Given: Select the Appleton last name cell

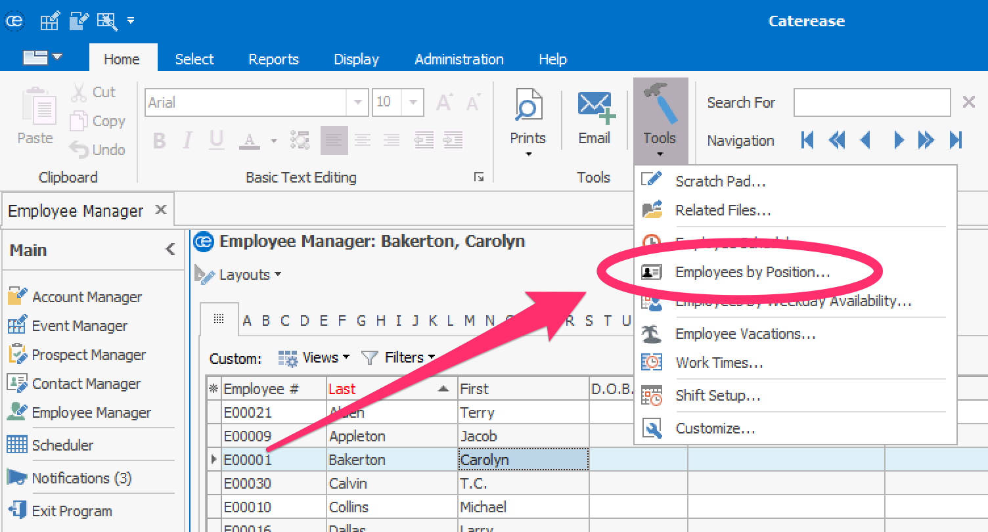Looking at the screenshot, I should coord(392,436).
